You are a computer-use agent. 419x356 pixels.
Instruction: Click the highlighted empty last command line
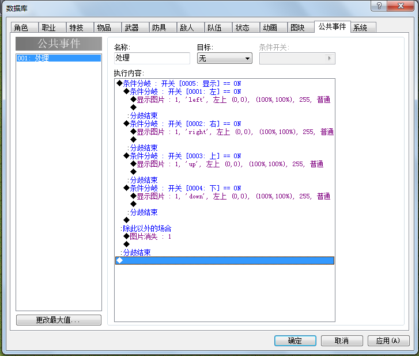[225, 261]
